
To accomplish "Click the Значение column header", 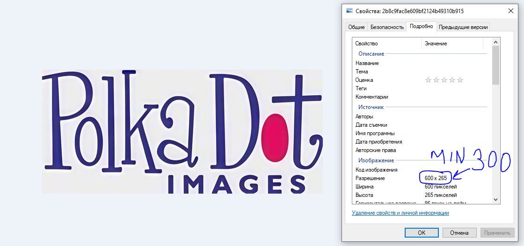I will [452, 43].
